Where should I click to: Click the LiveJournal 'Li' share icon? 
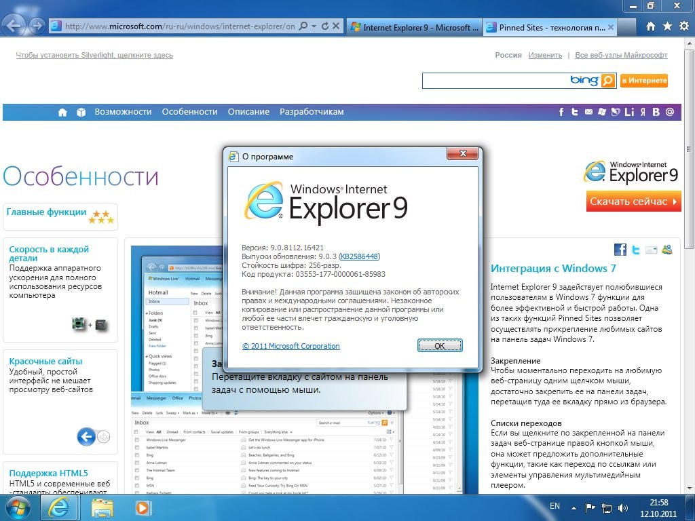tap(629, 112)
